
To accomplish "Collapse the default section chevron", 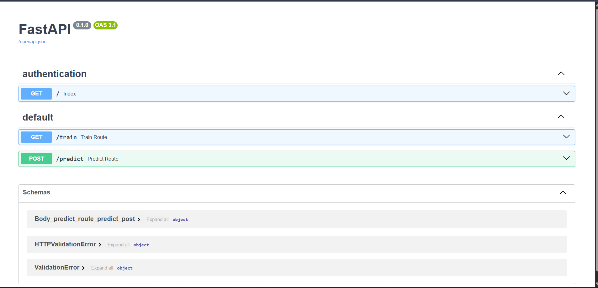I will pyautogui.click(x=561, y=117).
